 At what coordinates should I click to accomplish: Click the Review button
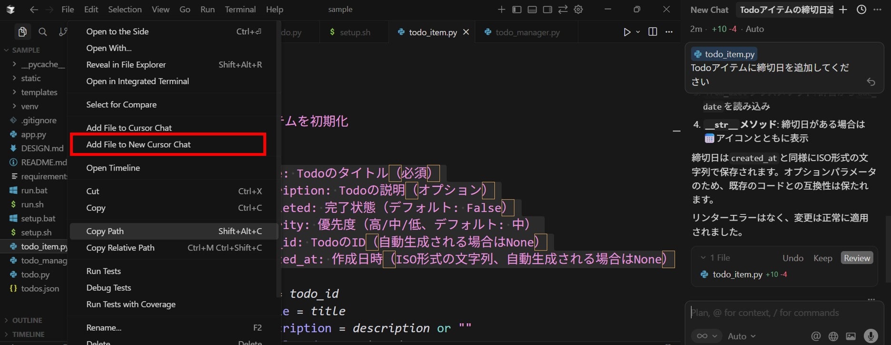pos(856,258)
